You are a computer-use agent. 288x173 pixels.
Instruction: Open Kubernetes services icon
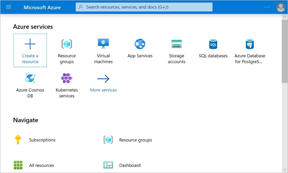tap(67, 78)
